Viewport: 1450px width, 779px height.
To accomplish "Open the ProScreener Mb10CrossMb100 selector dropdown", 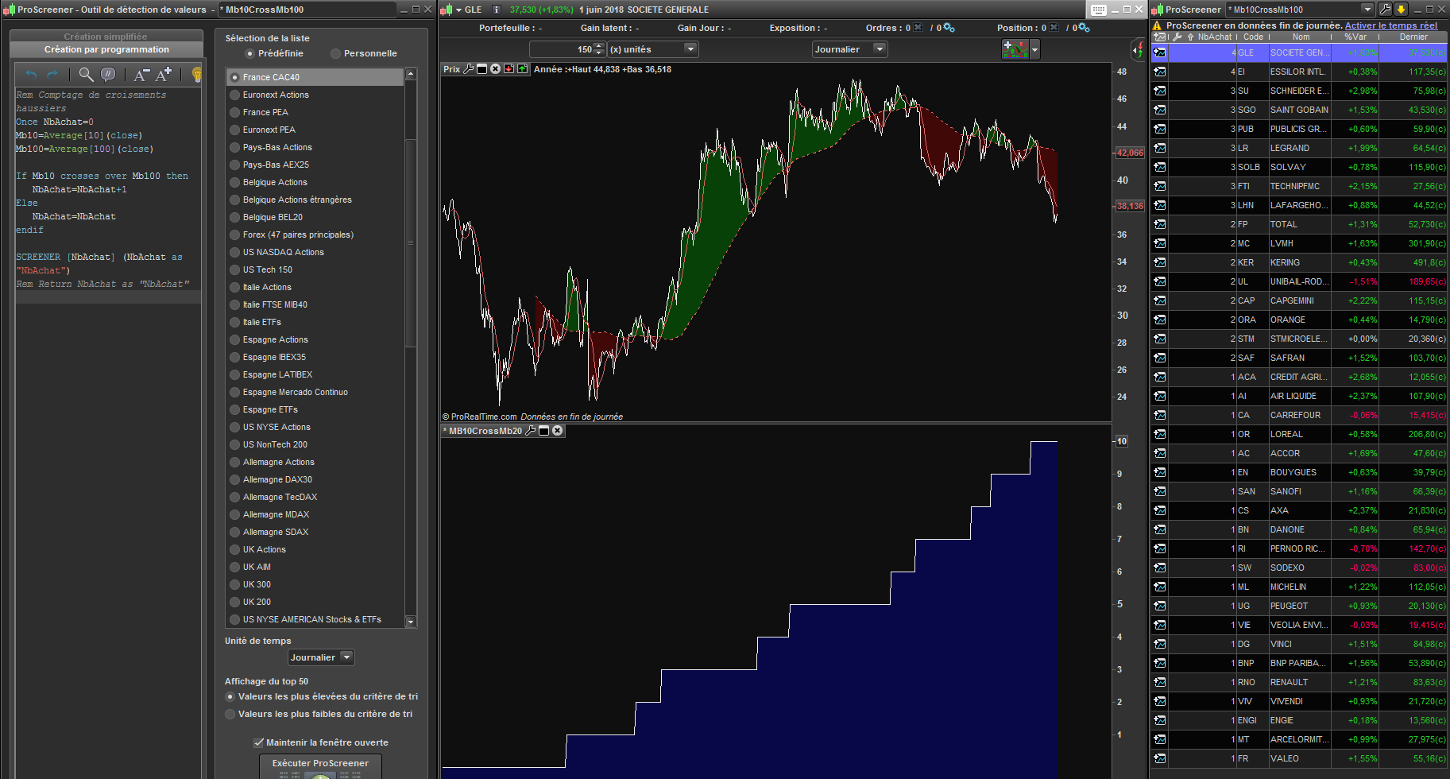I will [x=1367, y=10].
